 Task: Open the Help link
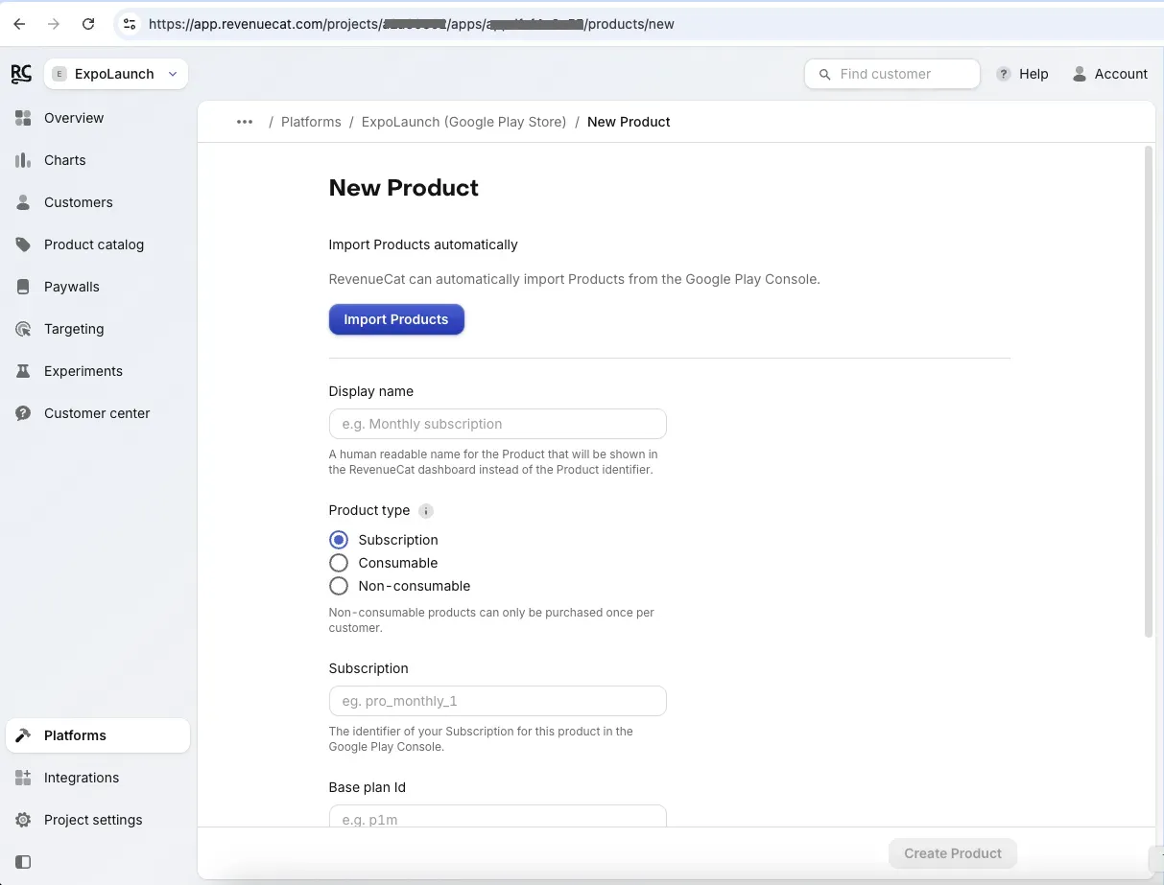click(x=1023, y=74)
